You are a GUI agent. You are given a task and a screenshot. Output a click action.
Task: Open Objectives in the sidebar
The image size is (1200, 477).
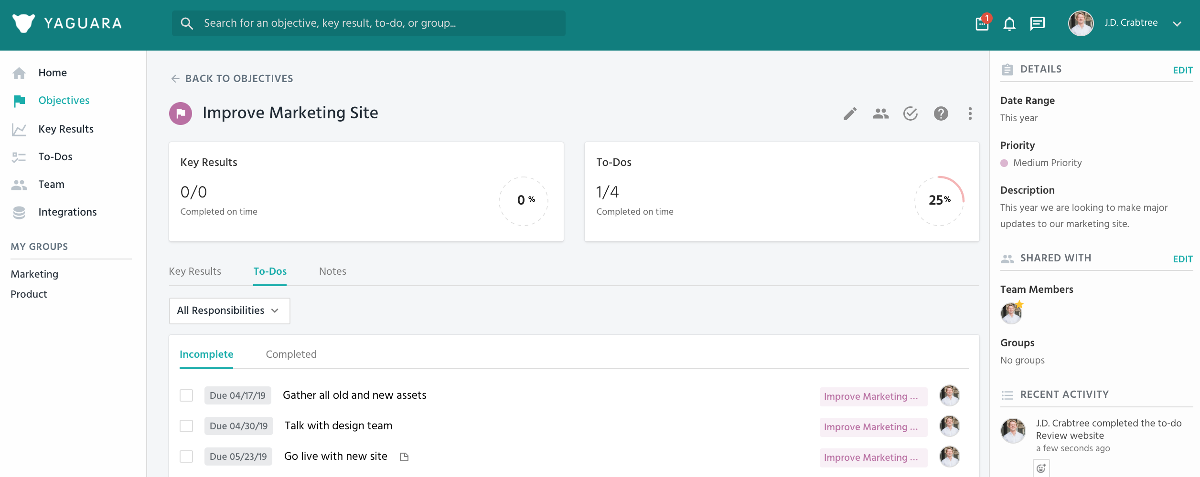[x=64, y=101]
